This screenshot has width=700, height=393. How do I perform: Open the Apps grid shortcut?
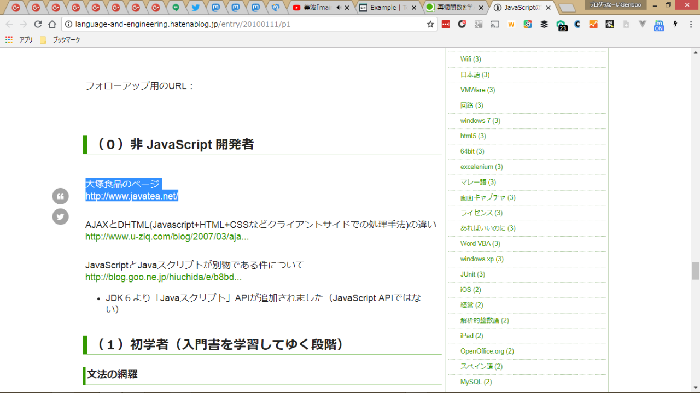pyautogui.click(x=9, y=40)
